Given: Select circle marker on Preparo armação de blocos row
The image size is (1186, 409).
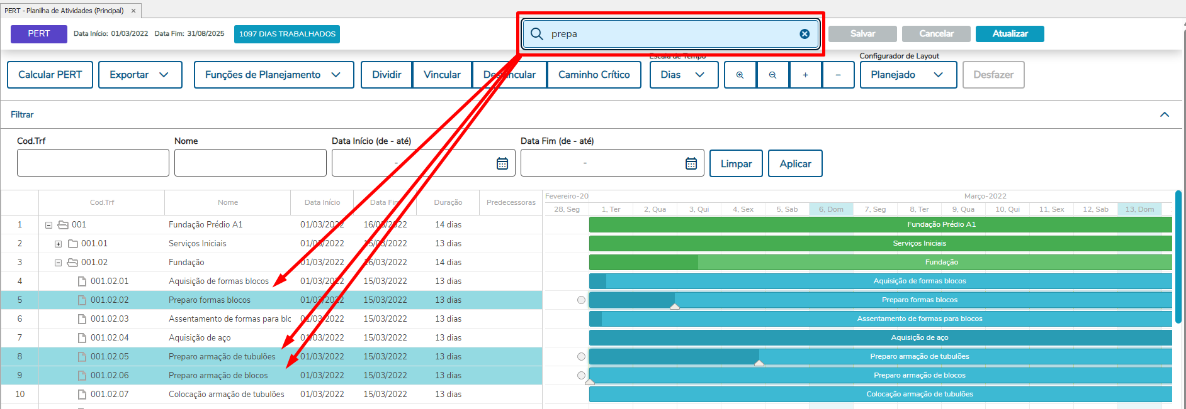Looking at the screenshot, I should pos(581,375).
